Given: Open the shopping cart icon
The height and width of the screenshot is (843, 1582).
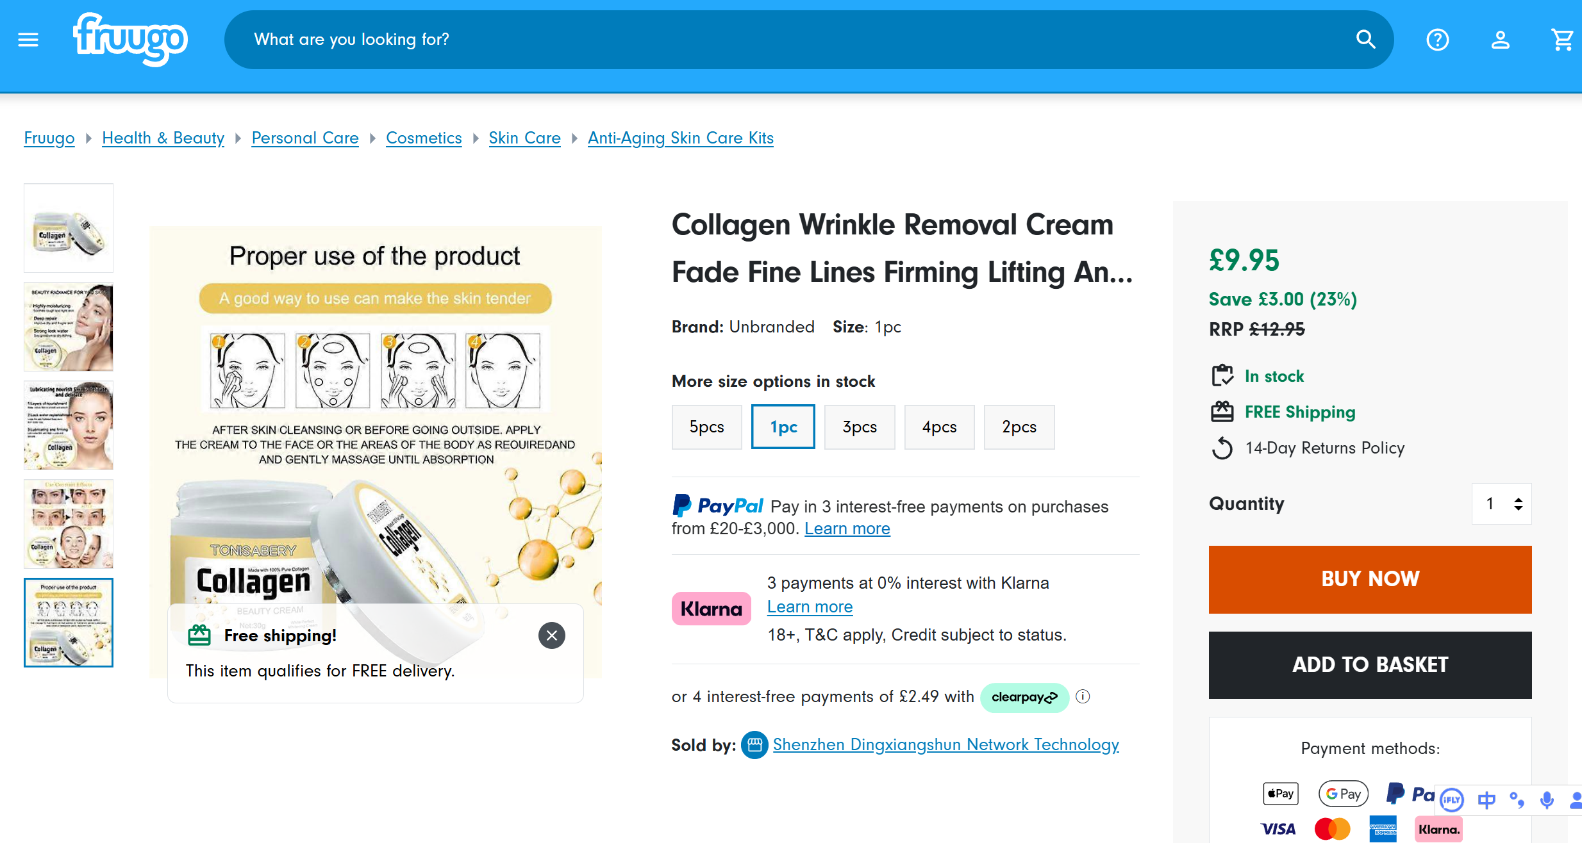Looking at the screenshot, I should [1561, 40].
